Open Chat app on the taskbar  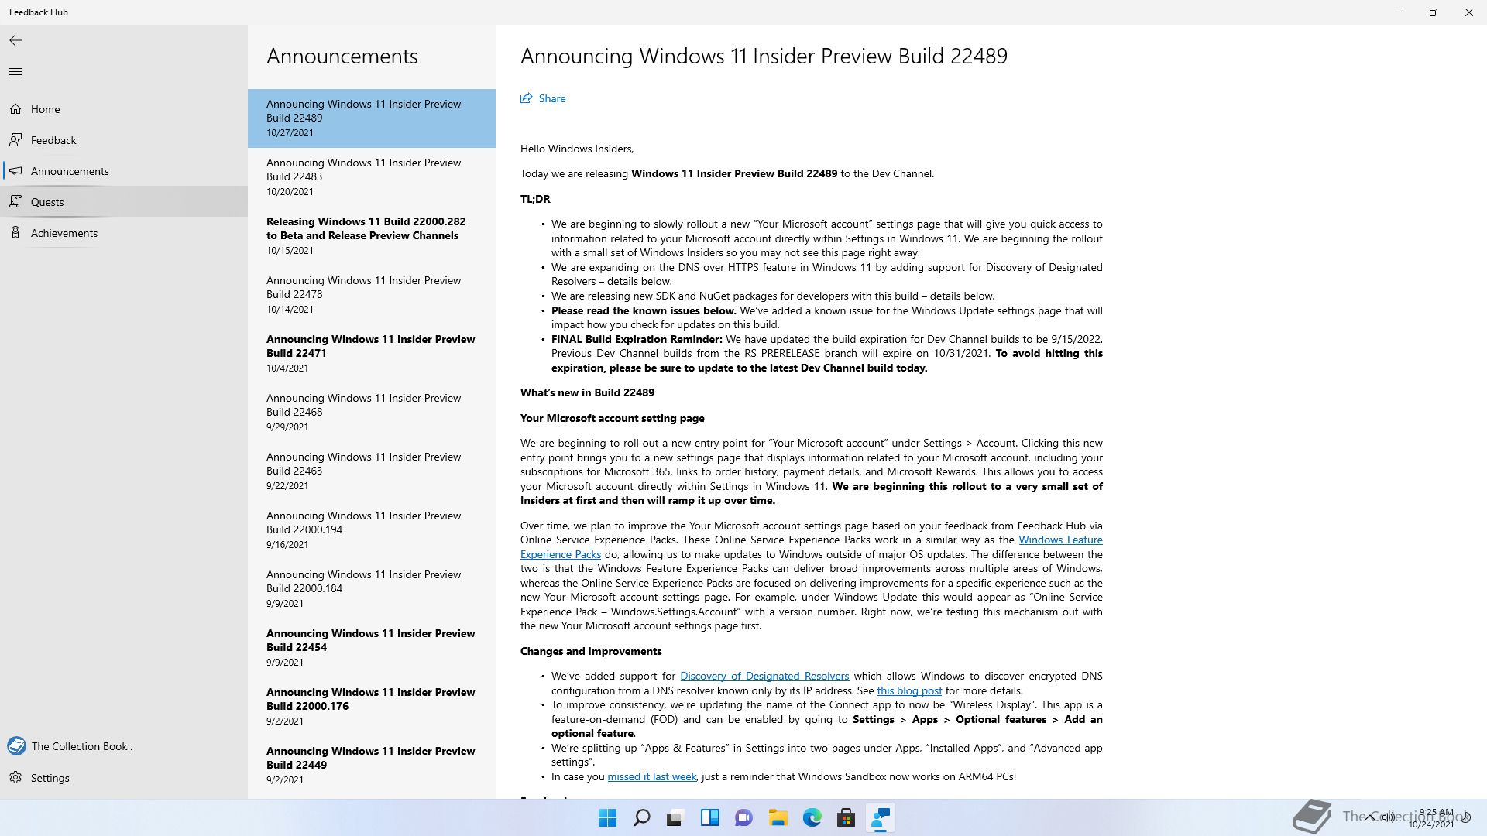(x=743, y=817)
